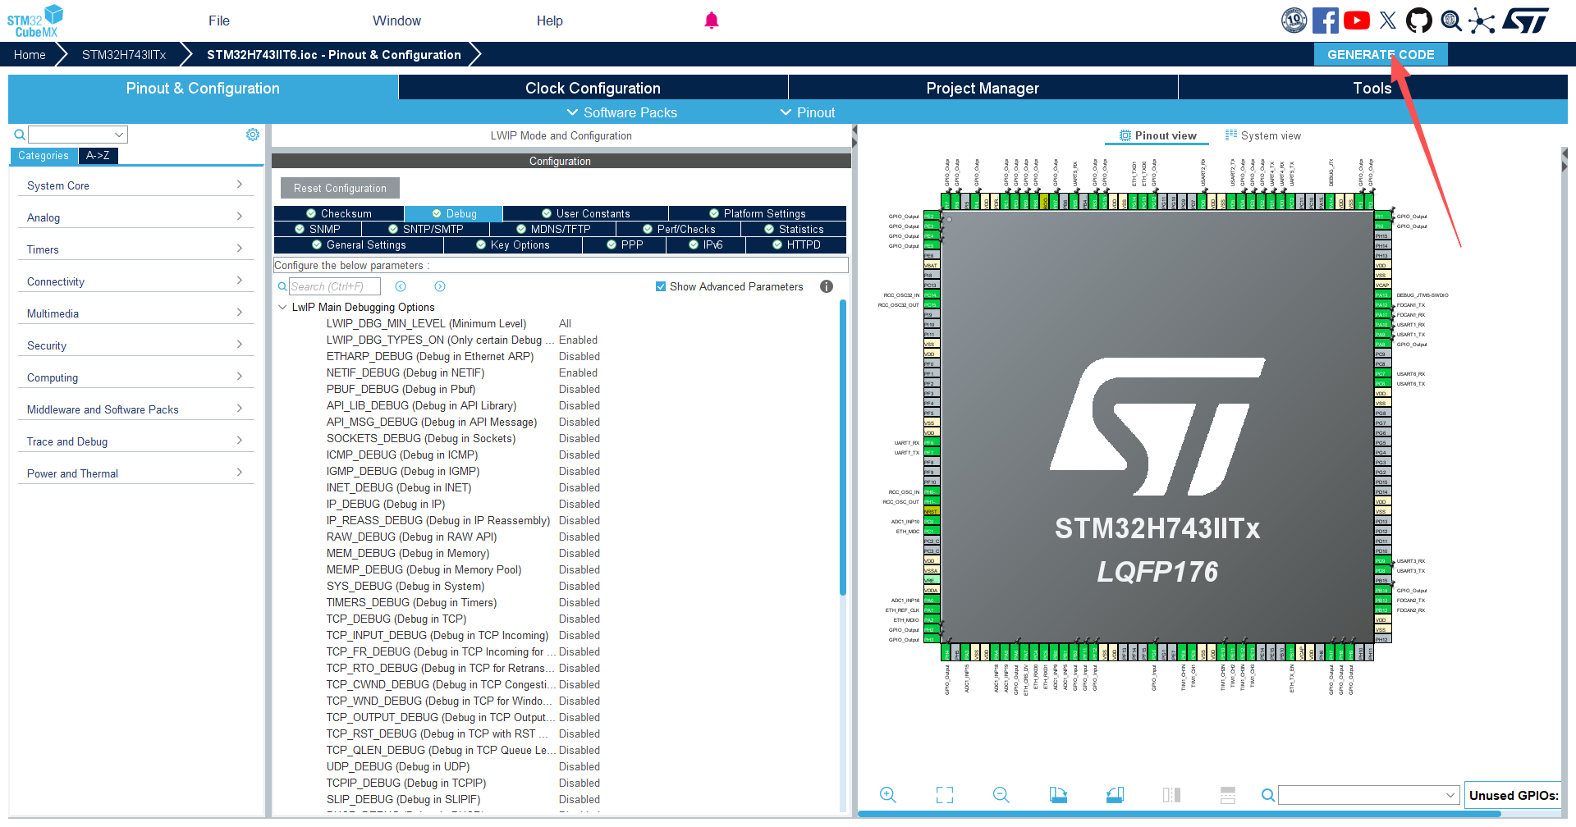Collapse LwIP Main Debugging Options tree
1576x827 pixels.
click(282, 307)
